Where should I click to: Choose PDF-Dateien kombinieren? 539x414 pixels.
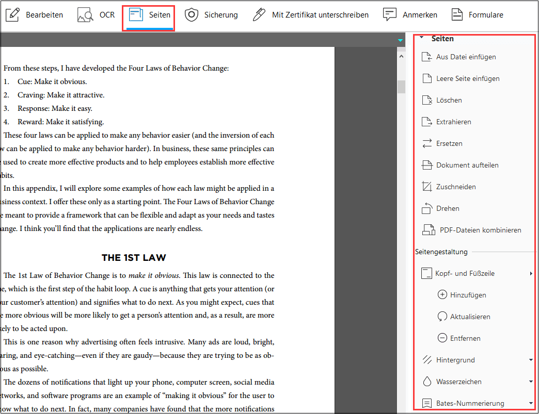pos(481,230)
